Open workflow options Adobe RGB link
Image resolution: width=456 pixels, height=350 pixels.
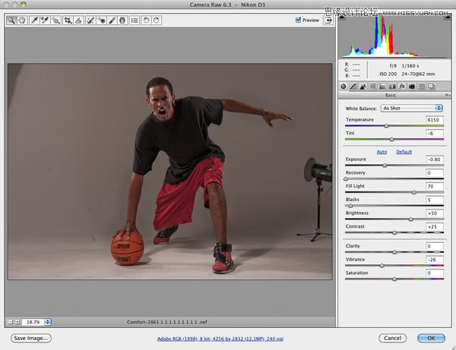point(220,339)
